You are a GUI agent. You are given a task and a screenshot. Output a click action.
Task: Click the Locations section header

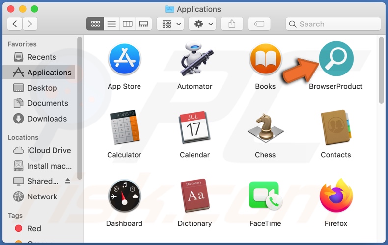click(x=23, y=137)
